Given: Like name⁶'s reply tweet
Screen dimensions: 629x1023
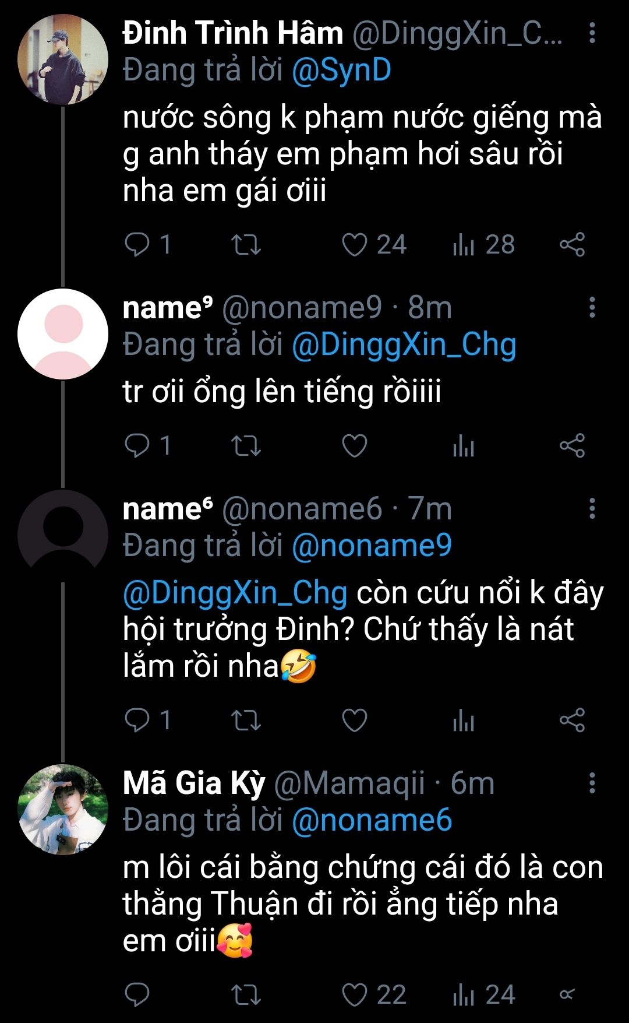Looking at the screenshot, I should [355, 720].
